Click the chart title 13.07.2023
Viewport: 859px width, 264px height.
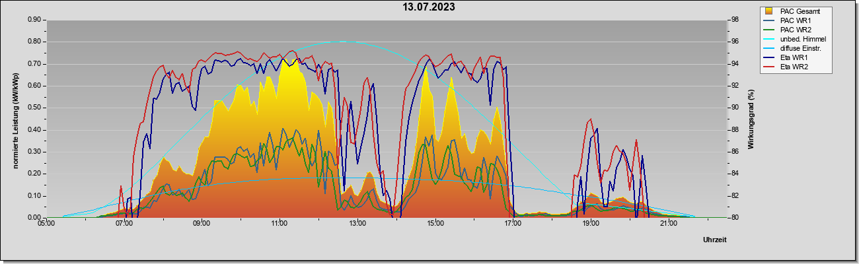coord(429,7)
